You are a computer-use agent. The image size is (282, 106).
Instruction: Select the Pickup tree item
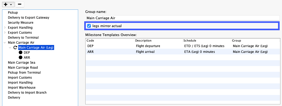pyautogui.click(x=13, y=13)
